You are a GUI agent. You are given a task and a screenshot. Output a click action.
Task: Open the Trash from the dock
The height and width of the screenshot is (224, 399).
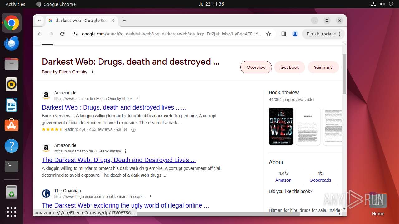click(x=12, y=192)
